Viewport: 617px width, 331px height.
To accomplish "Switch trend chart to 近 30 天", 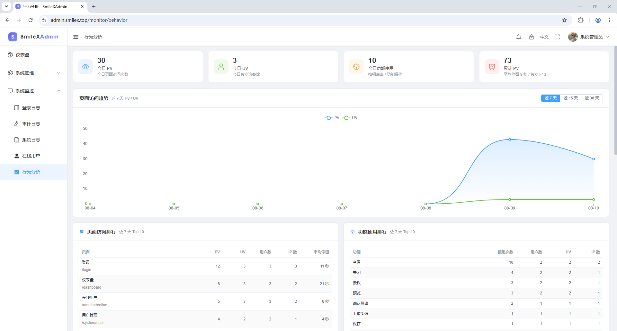I will click(x=592, y=98).
